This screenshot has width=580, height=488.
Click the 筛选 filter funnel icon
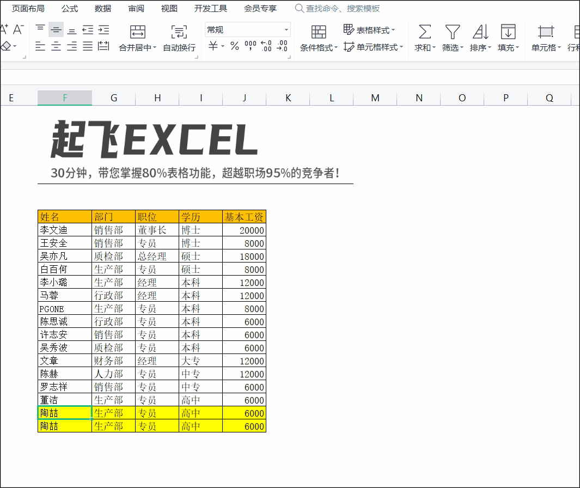point(453,32)
